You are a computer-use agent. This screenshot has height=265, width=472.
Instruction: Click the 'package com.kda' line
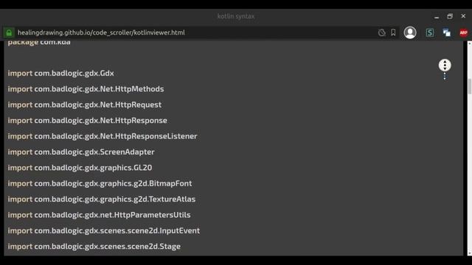pos(39,43)
